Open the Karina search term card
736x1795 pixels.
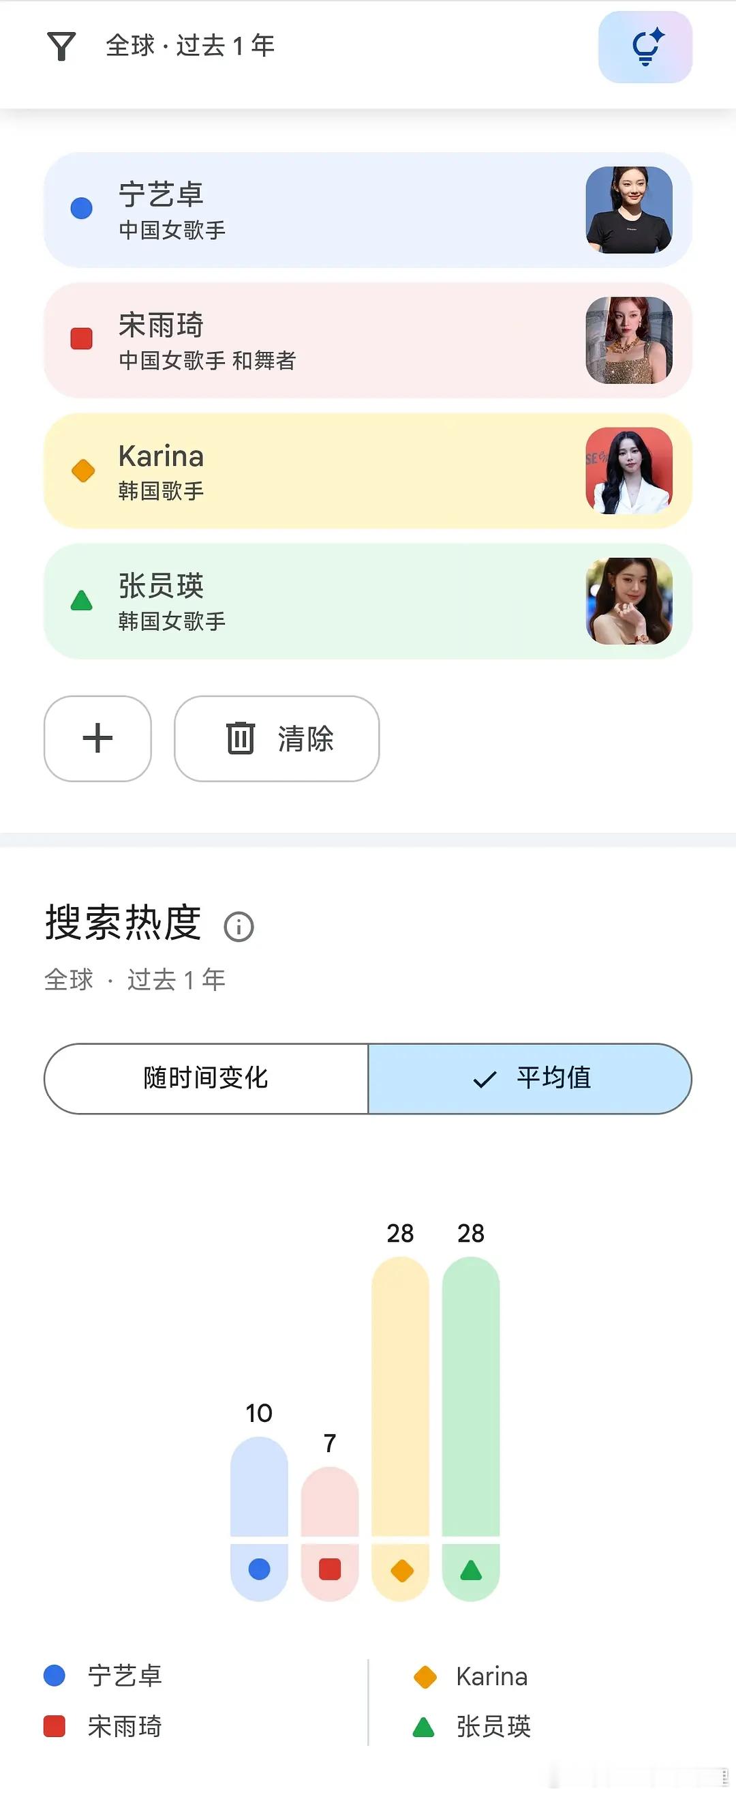367,471
